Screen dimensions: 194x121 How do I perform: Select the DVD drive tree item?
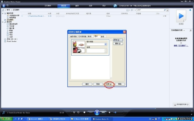coord(12,39)
